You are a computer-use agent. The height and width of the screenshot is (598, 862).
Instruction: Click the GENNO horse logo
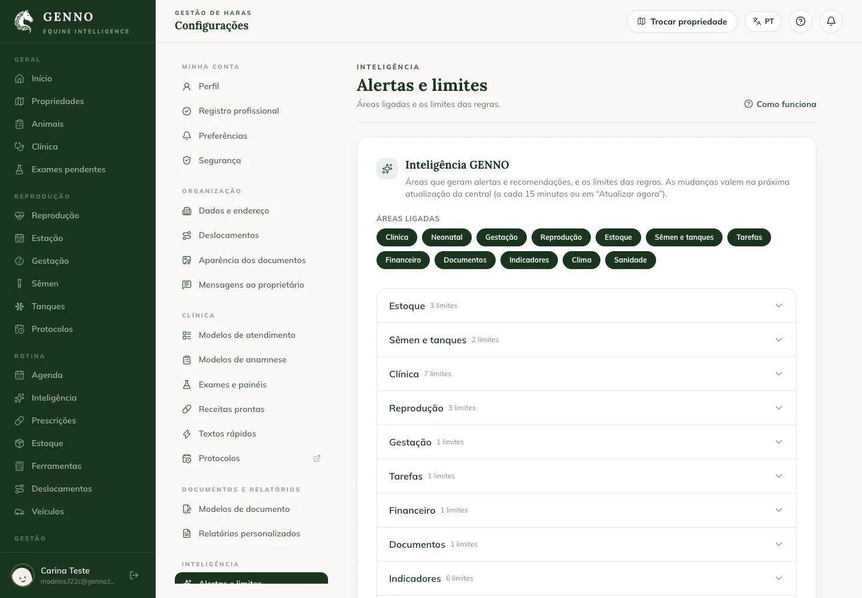24,22
